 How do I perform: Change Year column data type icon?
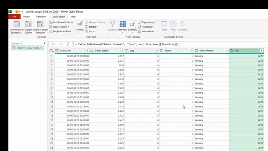[x=231, y=50]
